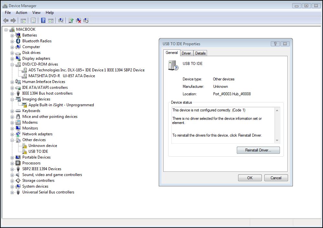Click Cancel in the Properties dialog
323x228 pixels.
pyautogui.click(x=276, y=178)
